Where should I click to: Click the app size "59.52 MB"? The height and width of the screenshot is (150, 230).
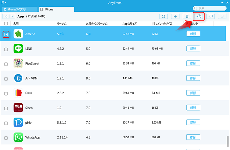pos(128,137)
